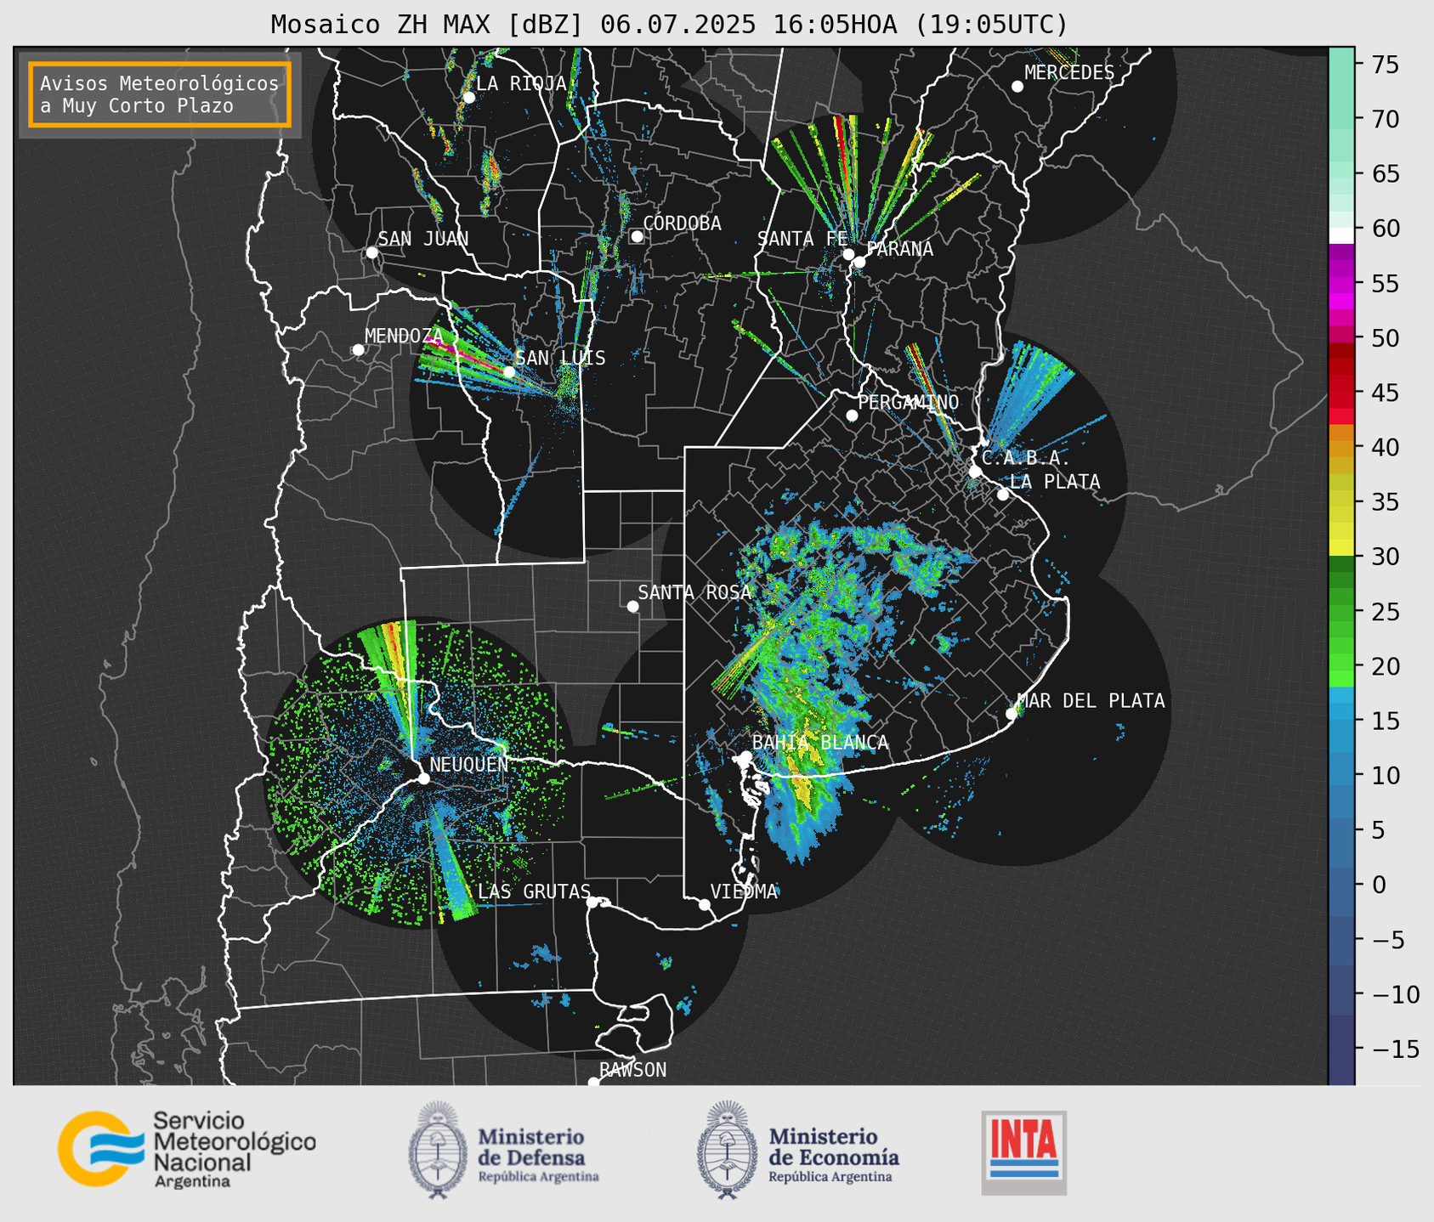1434x1222 pixels.
Task: Click the green 25 dBZ color band
Action: pyautogui.click(x=1341, y=612)
